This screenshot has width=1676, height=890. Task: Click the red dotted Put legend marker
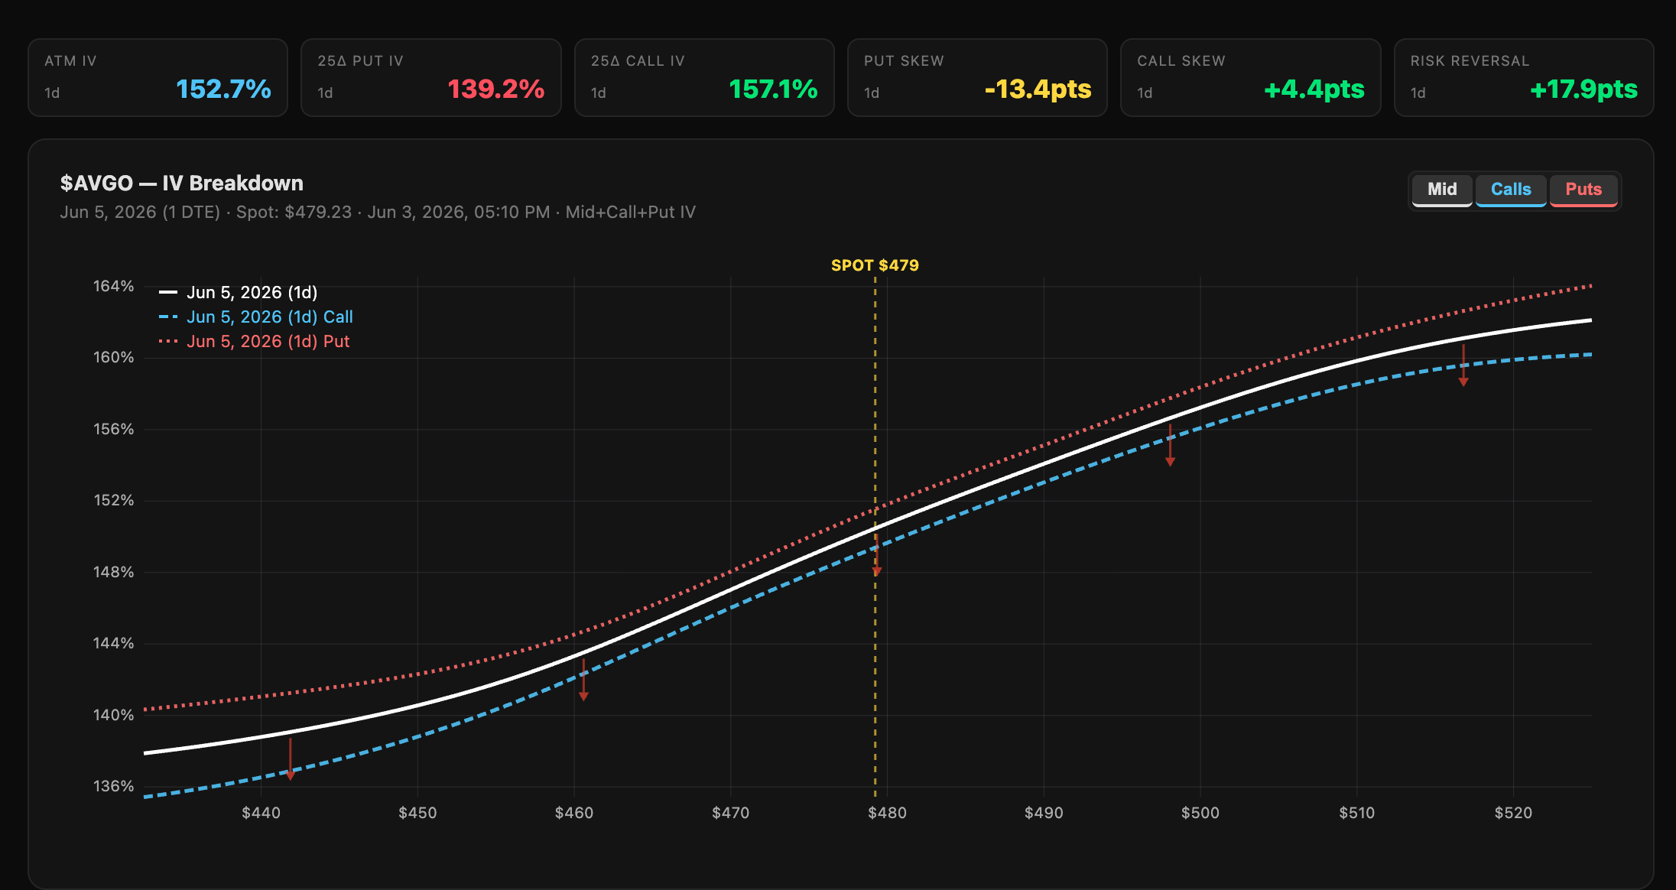coord(168,341)
